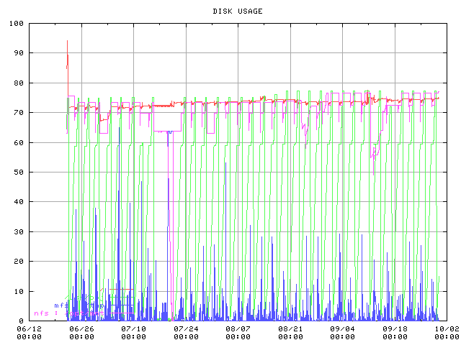
Task: Select the 90 y-axis tick label
Action: (18, 53)
